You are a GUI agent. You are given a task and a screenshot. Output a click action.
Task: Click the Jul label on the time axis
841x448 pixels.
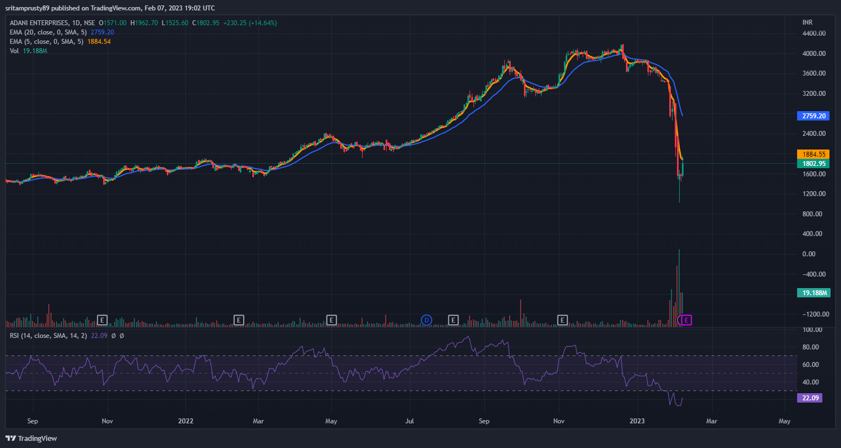point(409,421)
